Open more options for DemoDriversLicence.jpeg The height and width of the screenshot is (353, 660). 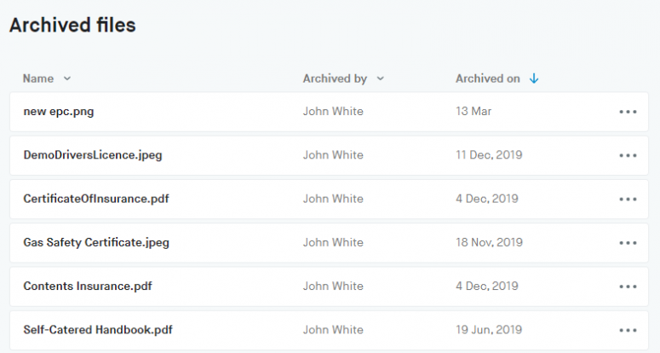tap(628, 155)
